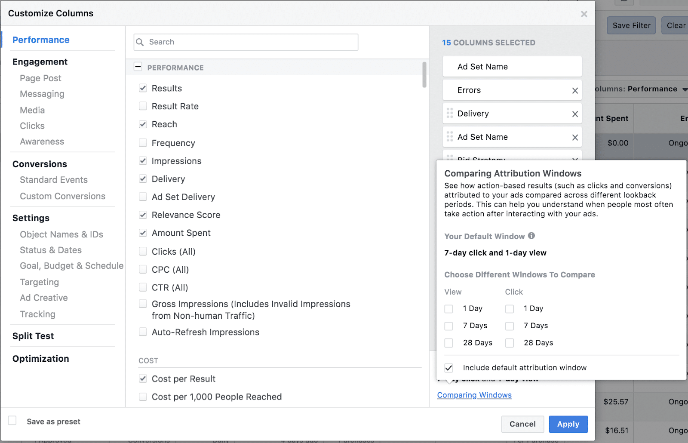The height and width of the screenshot is (443, 688).
Task: Click the column list scrollbar
Action: (x=424, y=75)
